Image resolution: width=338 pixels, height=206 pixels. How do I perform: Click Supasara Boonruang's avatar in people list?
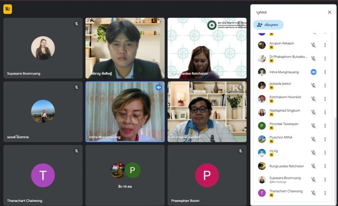tap(262, 179)
